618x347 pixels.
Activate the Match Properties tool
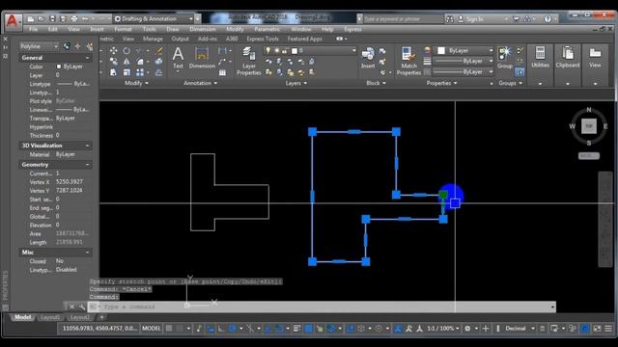(408, 61)
